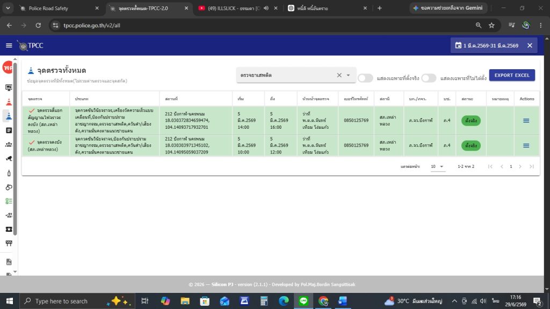The image size is (550, 309).
Task: Mute the YouTube tab audio icon
Action: click(266, 8)
